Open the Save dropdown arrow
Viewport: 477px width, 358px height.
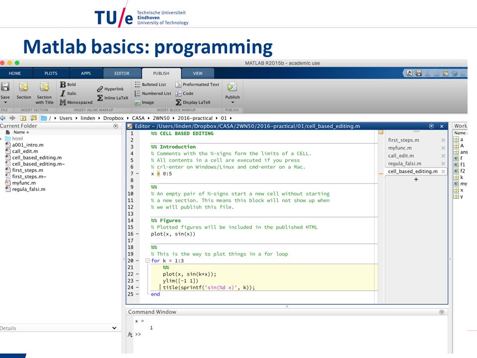(x=5, y=102)
